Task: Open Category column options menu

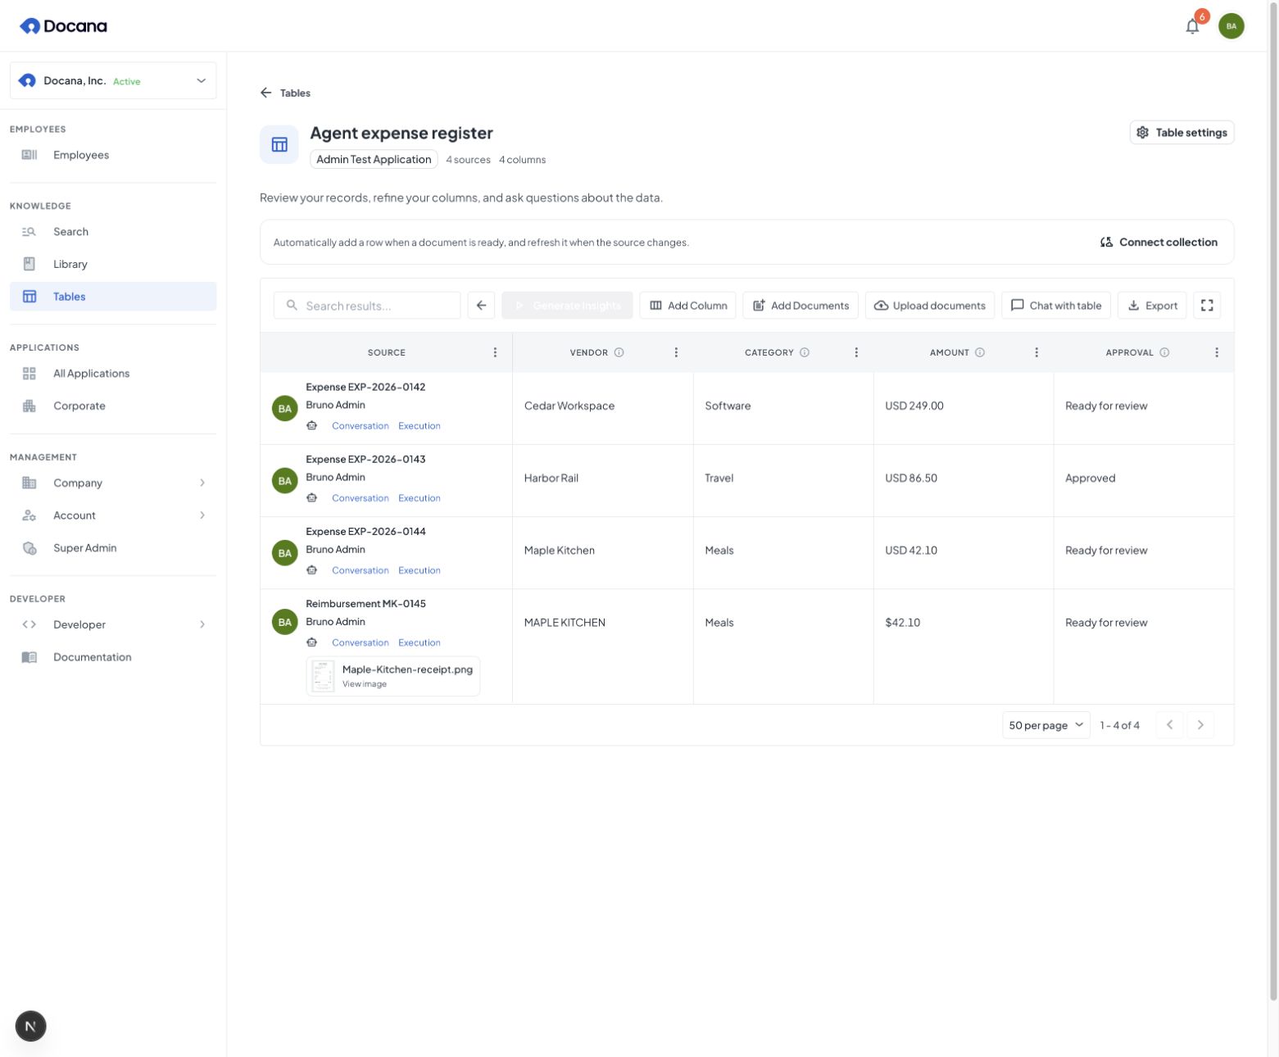Action: pos(856,352)
